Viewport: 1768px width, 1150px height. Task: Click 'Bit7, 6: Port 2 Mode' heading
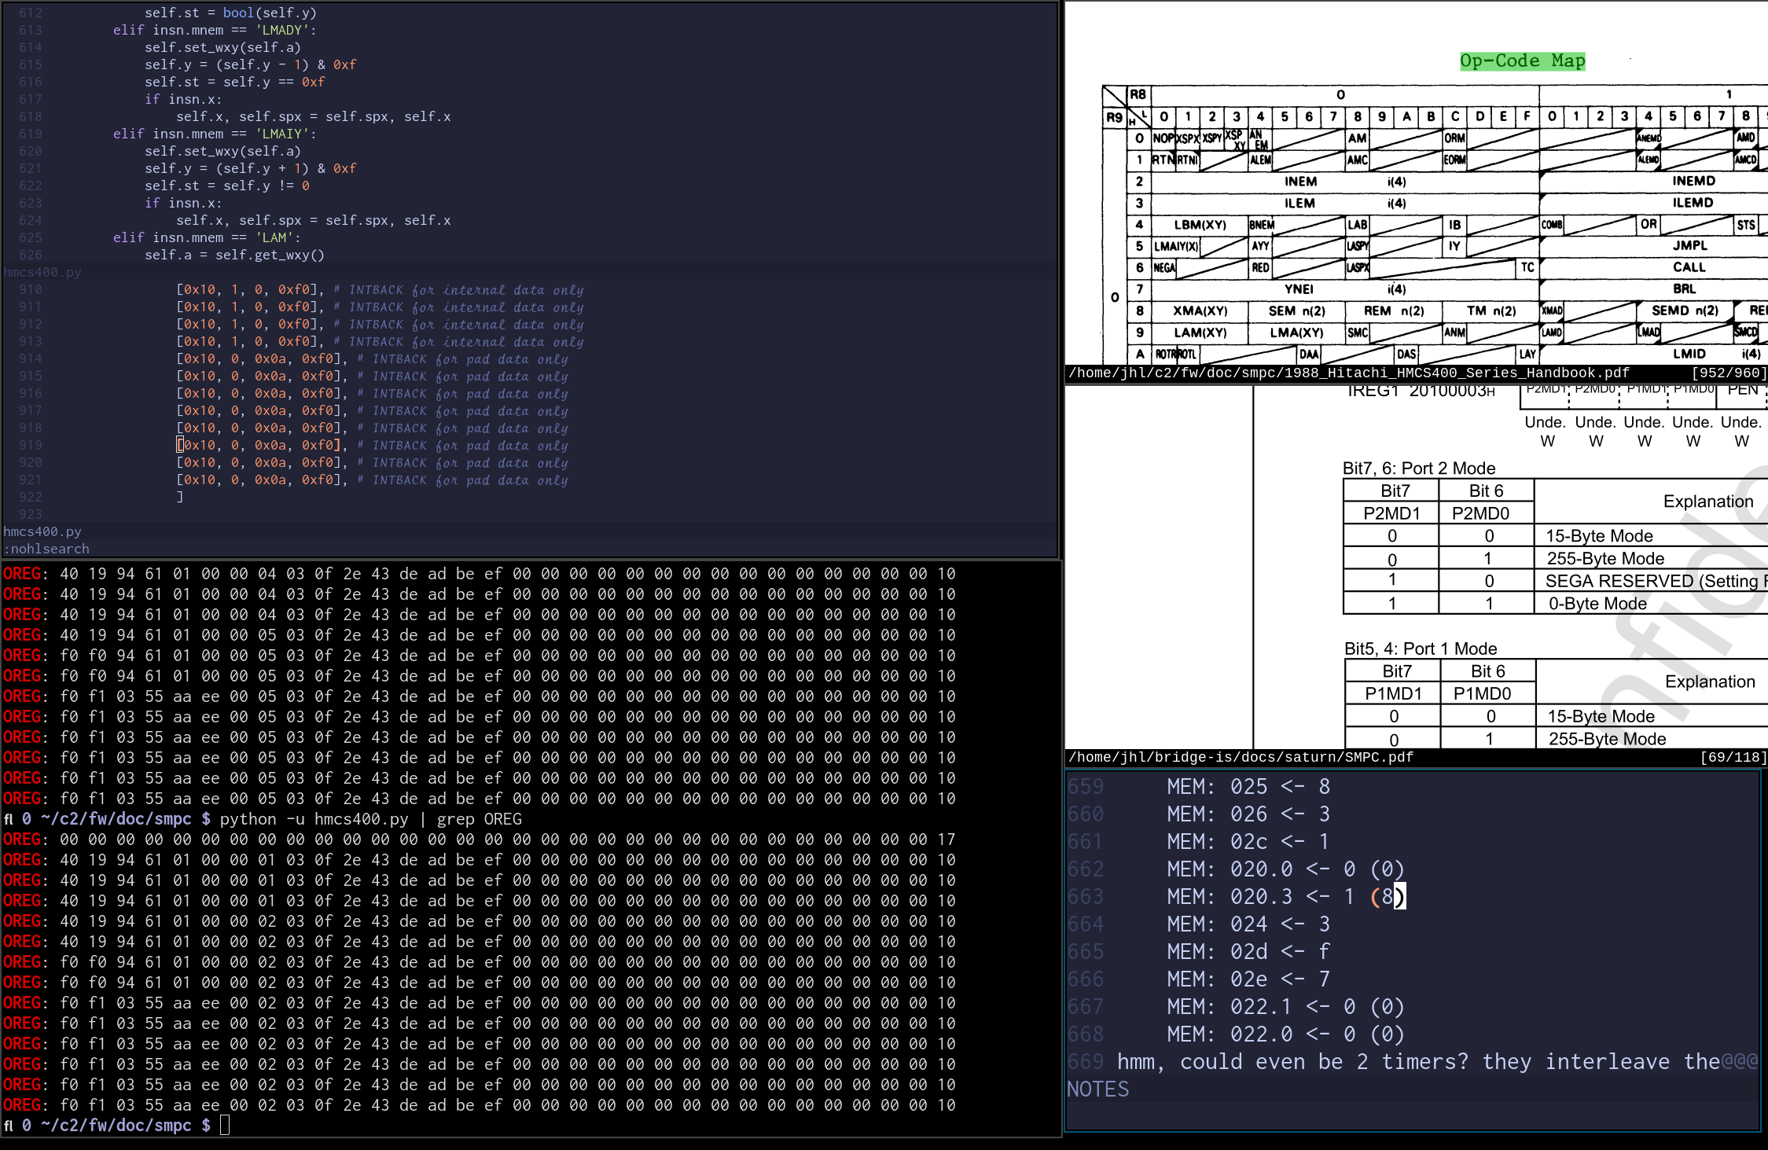pos(1419,468)
